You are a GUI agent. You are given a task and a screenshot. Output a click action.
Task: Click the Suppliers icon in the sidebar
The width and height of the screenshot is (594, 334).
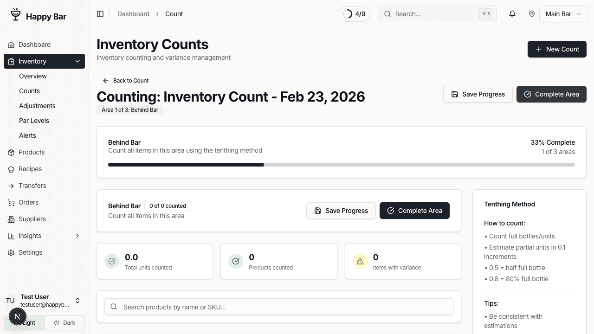pos(11,219)
